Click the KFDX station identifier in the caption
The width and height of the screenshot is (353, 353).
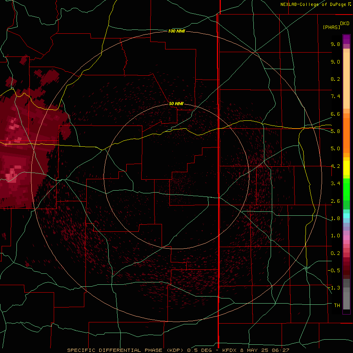coord(229,350)
